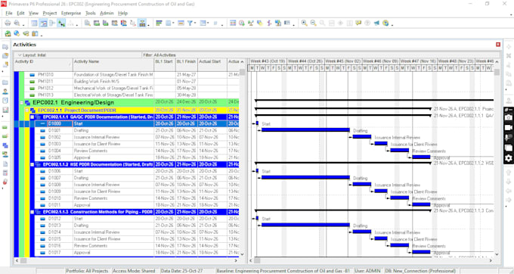The image size is (514, 274).
Task: Select activity row D1009 Issuance for Client Review
Action: [126, 191]
